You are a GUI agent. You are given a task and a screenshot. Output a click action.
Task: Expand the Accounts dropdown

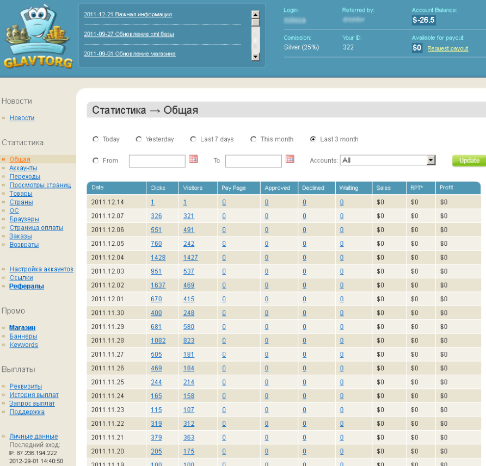[431, 160]
